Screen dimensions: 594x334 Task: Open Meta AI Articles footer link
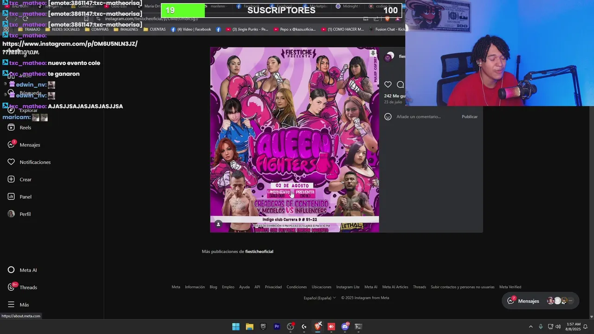pos(395,287)
